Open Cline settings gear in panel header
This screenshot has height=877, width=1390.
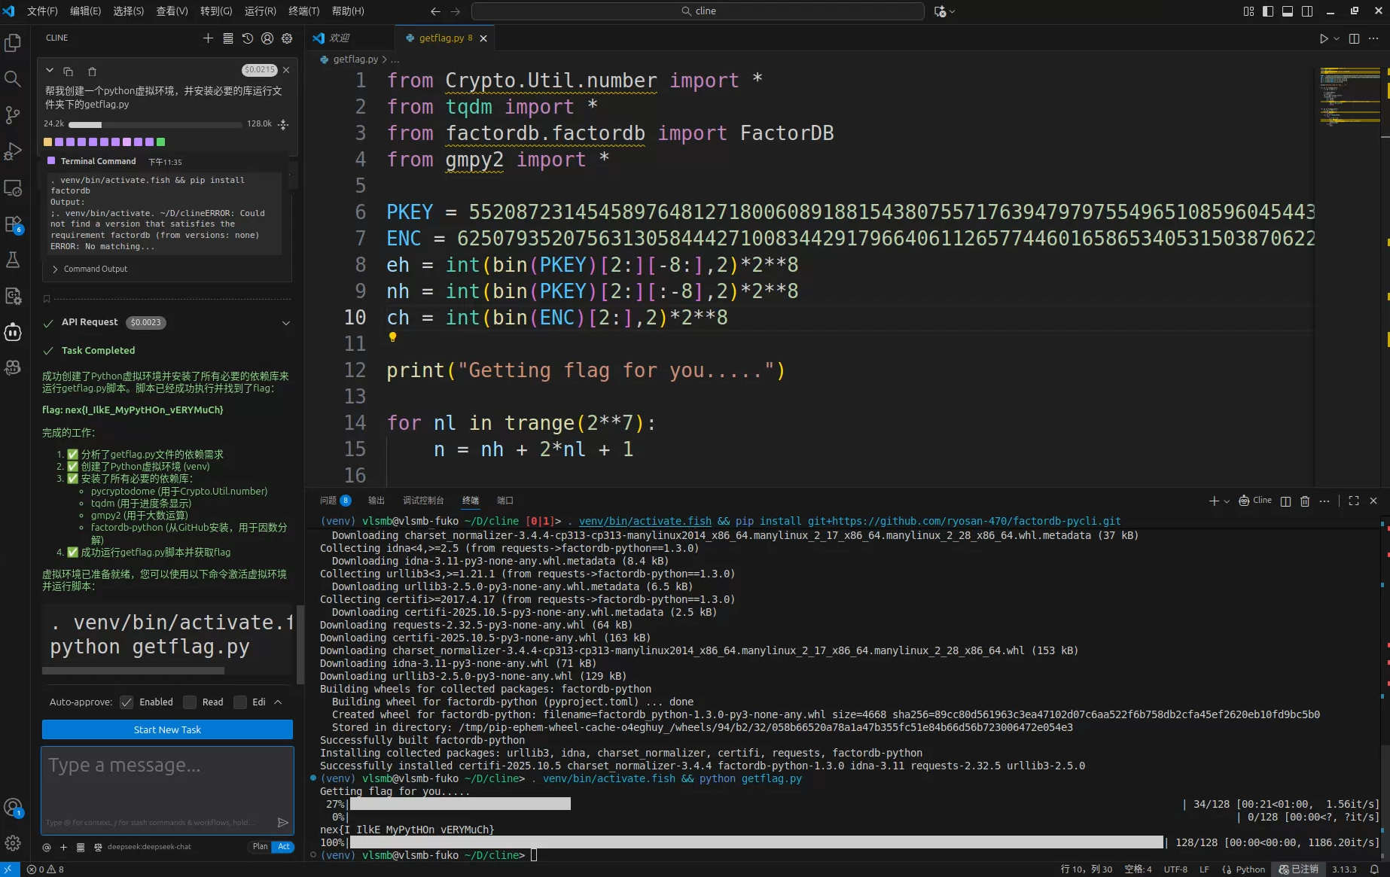287,38
